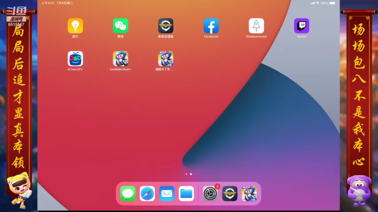Image resolution: width=378 pixels, height=212 pixels.
Task: Tap the date text in status bar
Action: (65, 3)
